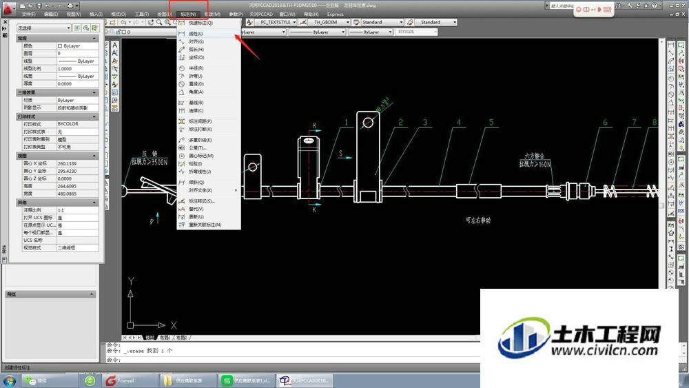
Task: Open the Express menu
Action: pyautogui.click(x=336, y=14)
